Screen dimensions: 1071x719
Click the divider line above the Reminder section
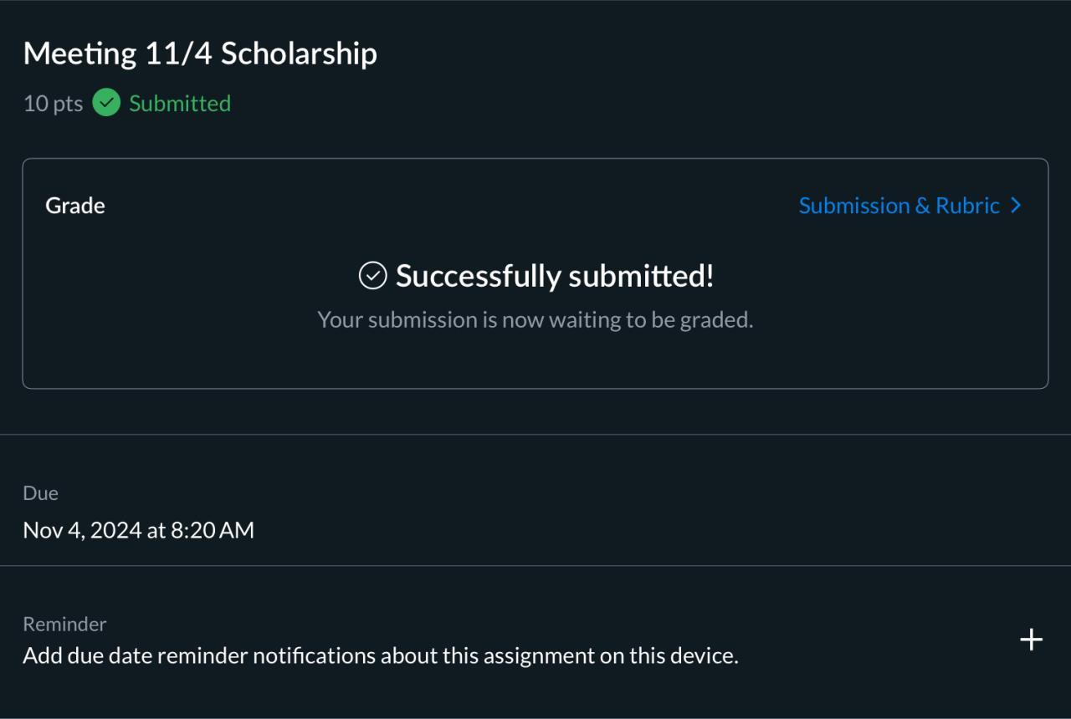[535, 566]
